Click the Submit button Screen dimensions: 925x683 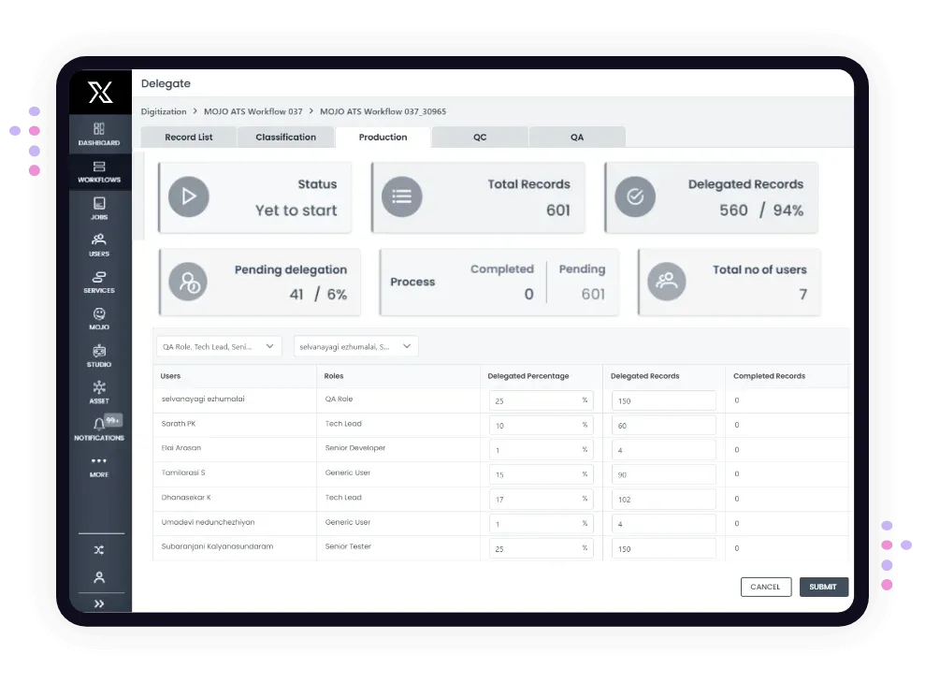pos(824,587)
